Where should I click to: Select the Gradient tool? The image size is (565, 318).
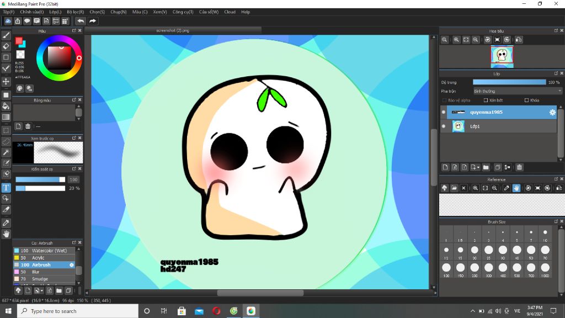coord(6,117)
